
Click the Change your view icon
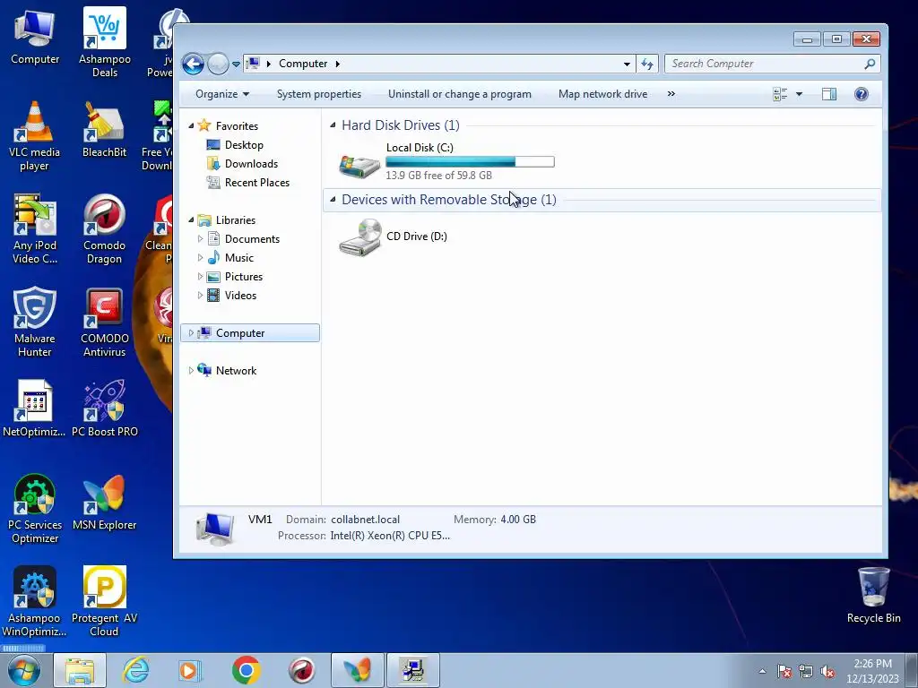tap(780, 94)
